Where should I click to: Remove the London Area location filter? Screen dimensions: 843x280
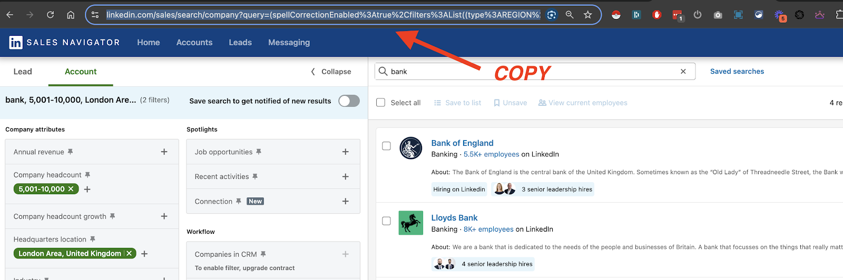tap(129, 253)
